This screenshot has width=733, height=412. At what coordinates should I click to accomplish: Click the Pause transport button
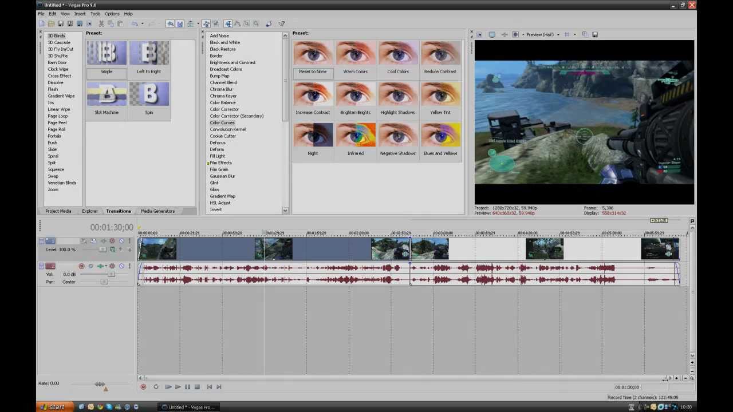pyautogui.click(x=187, y=387)
